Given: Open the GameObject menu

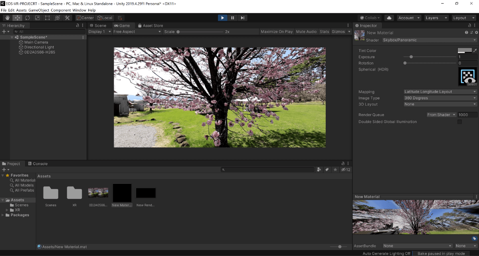Looking at the screenshot, I should [x=38, y=10].
